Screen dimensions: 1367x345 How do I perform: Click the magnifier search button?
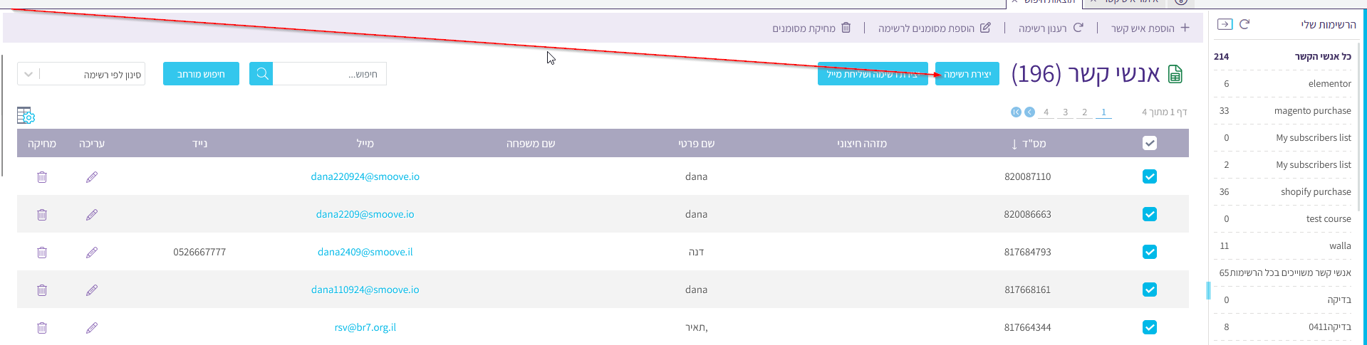(x=261, y=74)
